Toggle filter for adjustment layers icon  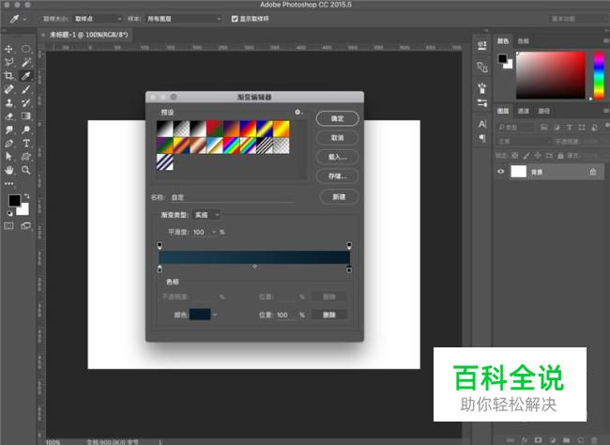pos(557,128)
